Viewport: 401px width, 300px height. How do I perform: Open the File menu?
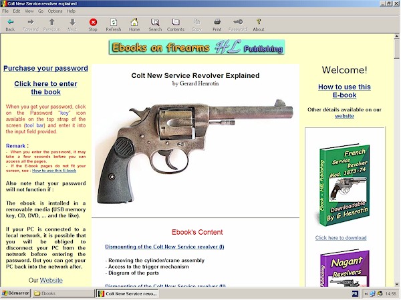pos(5,11)
